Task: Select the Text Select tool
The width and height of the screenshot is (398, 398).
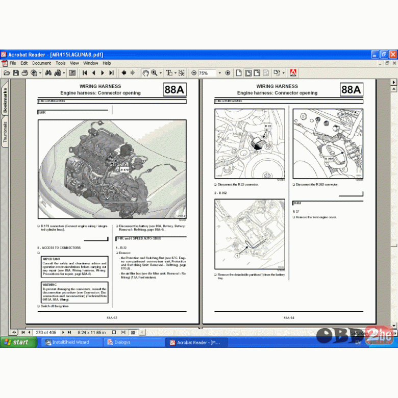Action: pyautogui.click(x=169, y=73)
